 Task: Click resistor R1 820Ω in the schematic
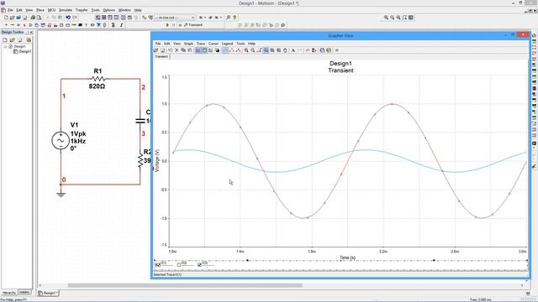pos(98,79)
